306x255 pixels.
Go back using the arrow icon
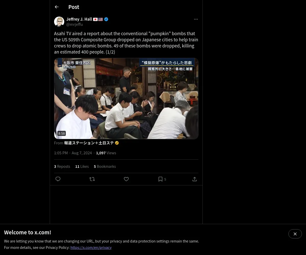[x=57, y=7]
